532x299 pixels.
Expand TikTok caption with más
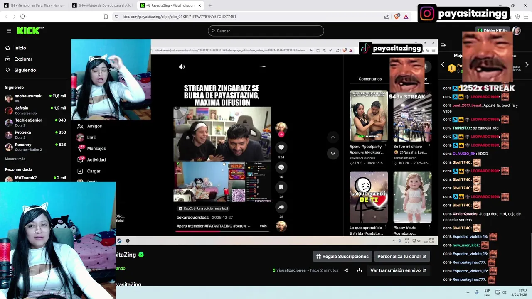(263, 226)
